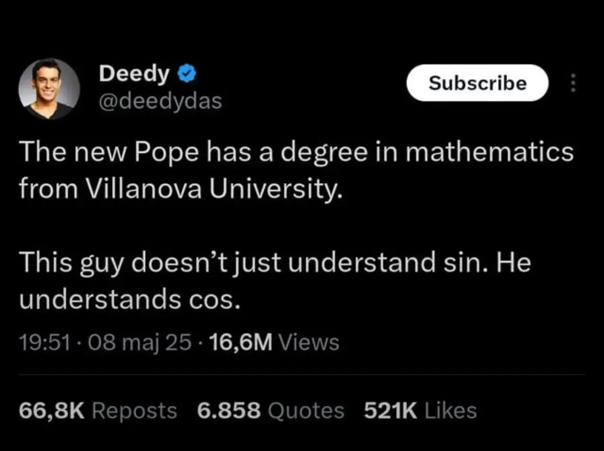Click the word 'mathematics' in the tweet
The image size is (604, 451).
coord(490,153)
